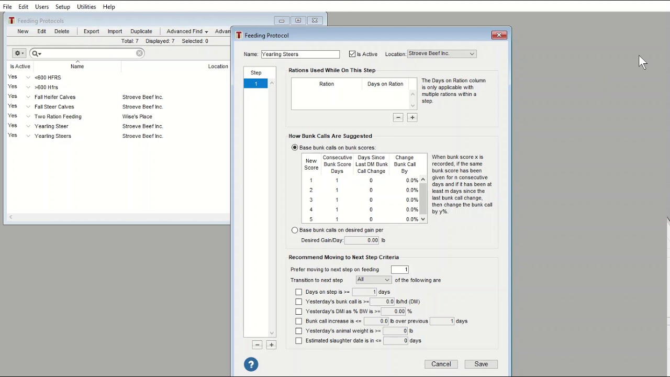The image size is (670, 377).
Task: Enable Yesterday's bunk call is >= criterion
Action: click(299, 302)
